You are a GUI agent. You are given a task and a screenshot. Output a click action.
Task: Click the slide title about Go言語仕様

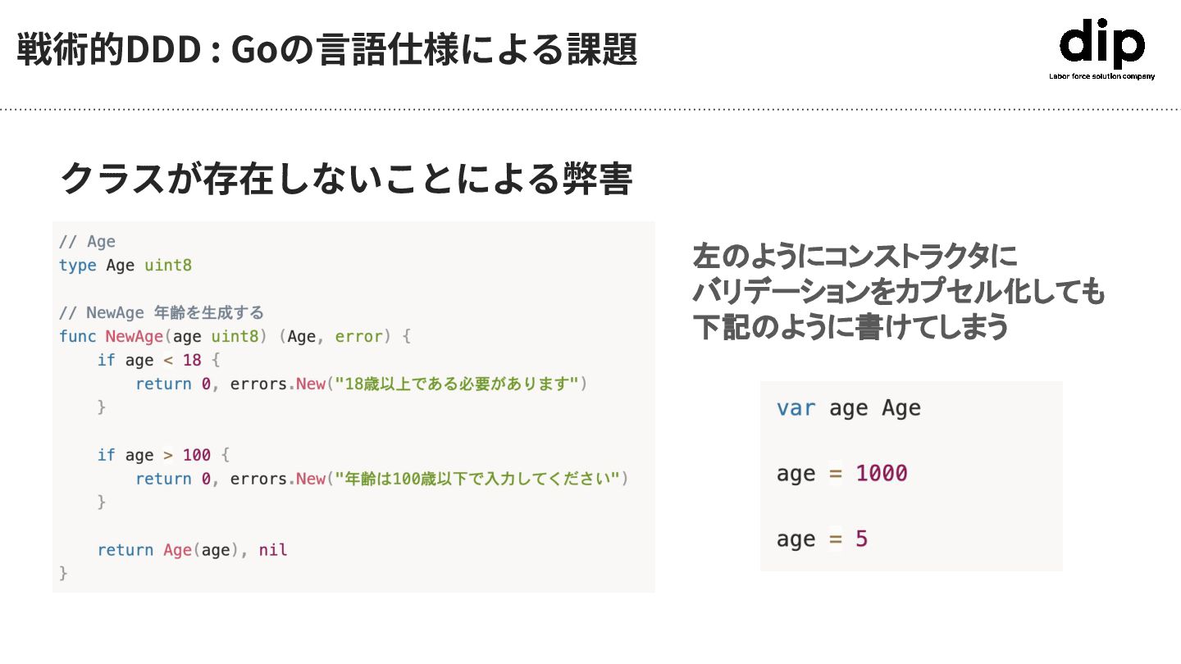[x=326, y=50]
